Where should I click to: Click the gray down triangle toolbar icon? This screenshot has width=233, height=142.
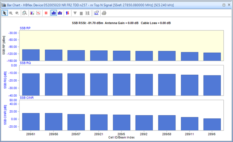coord(75,13)
